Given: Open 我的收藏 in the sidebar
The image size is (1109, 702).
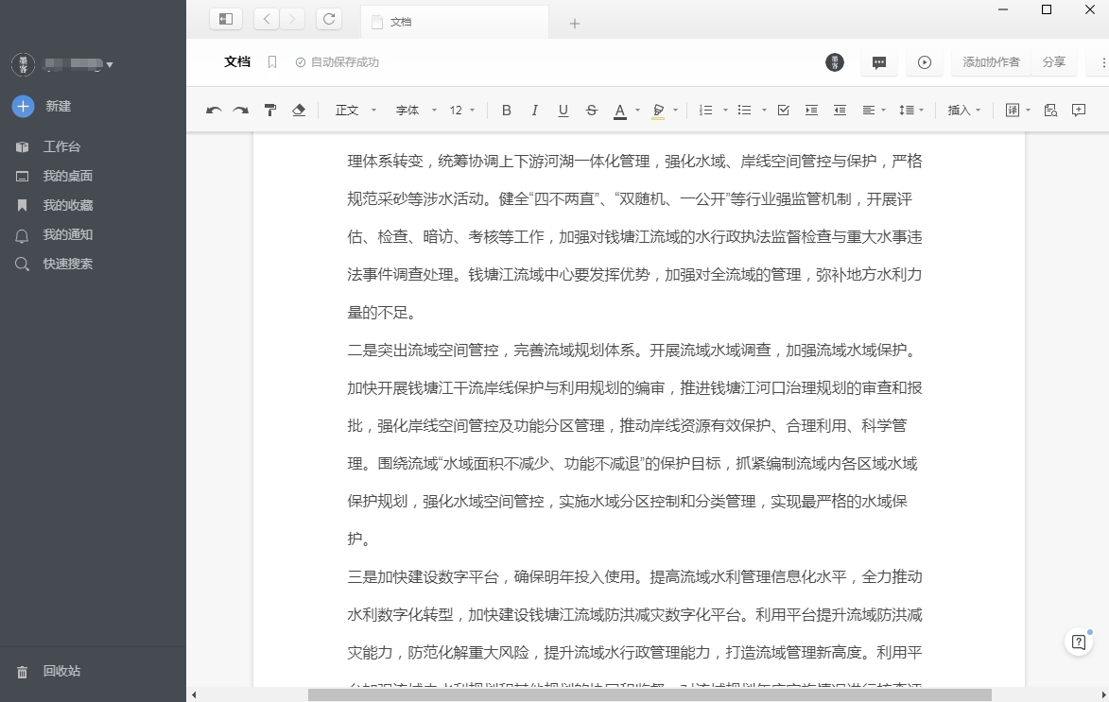Looking at the screenshot, I should tap(68, 205).
